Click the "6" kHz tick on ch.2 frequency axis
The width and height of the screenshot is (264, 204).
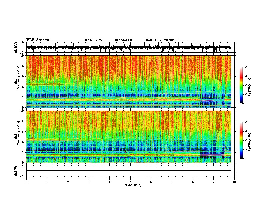pos(23,131)
